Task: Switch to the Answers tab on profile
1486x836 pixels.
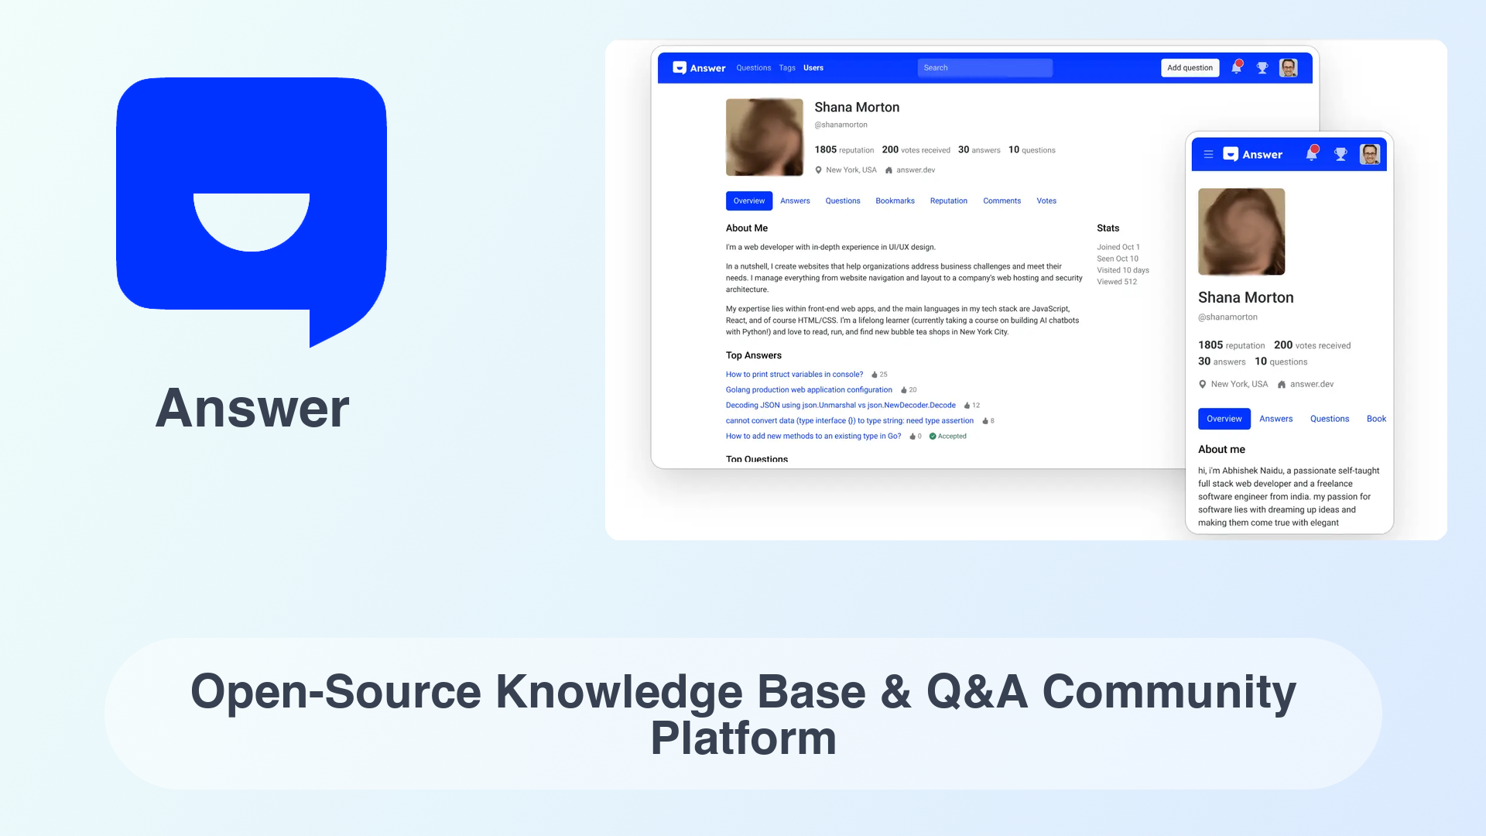Action: (x=795, y=200)
